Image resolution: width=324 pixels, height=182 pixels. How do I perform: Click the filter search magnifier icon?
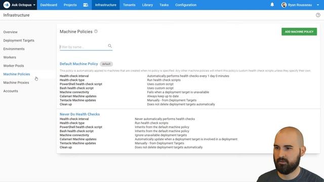(x=110, y=46)
